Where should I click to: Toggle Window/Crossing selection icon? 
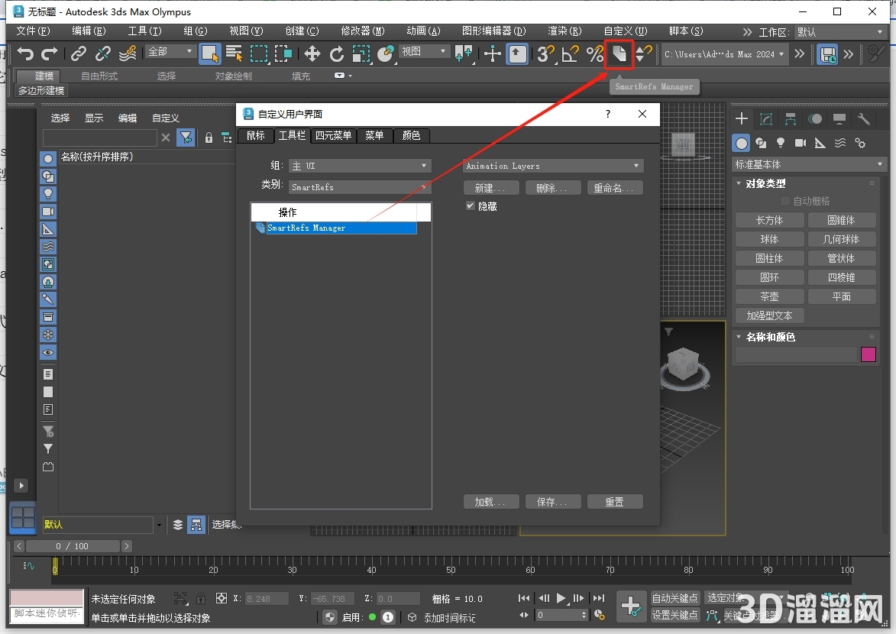pos(283,53)
